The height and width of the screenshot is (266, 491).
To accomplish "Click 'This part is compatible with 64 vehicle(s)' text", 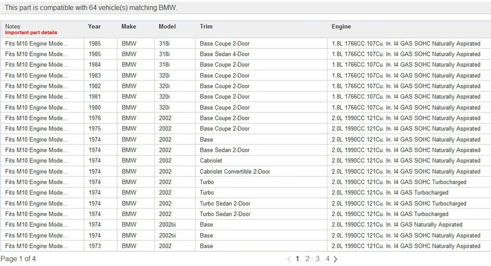I will [66, 8].
